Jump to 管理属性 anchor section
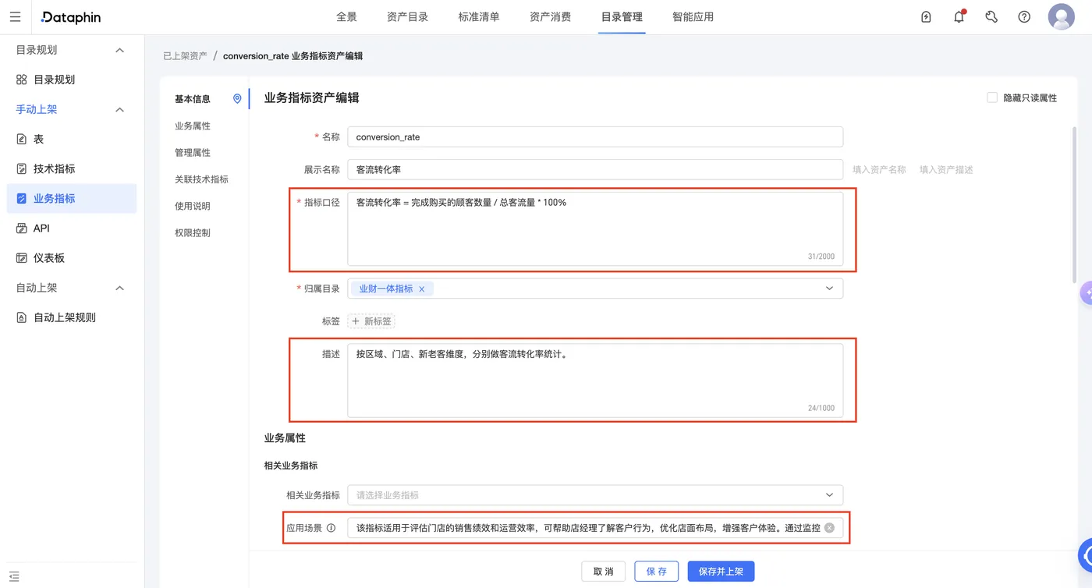1092x588 pixels. [193, 153]
